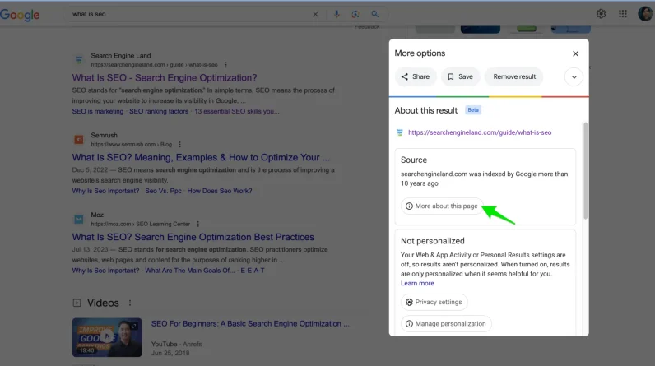Image resolution: width=655 pixels, height=366 pixels.
Task: Click the Semrush site name
Action: pyautogui.click(x=104, y=135)
